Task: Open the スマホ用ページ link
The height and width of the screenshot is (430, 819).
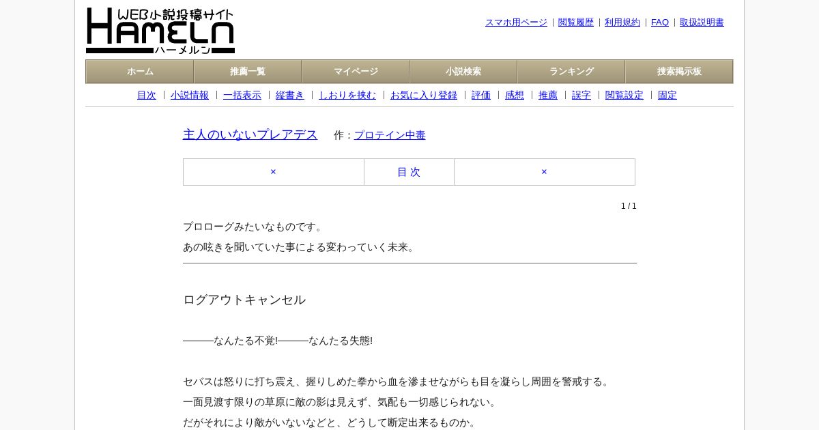Action: 516,23
